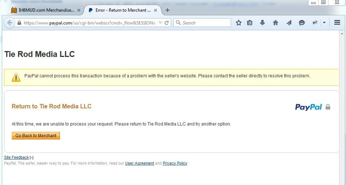Open the smiley chat icon
The width and height of the screenshot is (346, 185).
[301, 23]
